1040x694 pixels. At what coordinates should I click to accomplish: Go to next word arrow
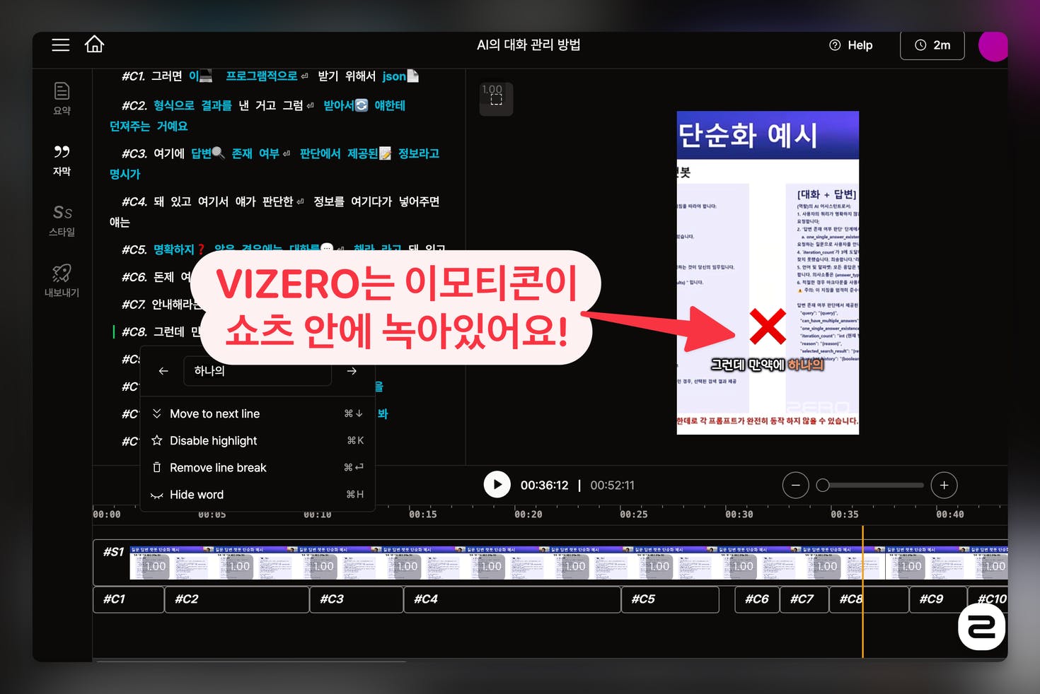(x=352, y=371)
